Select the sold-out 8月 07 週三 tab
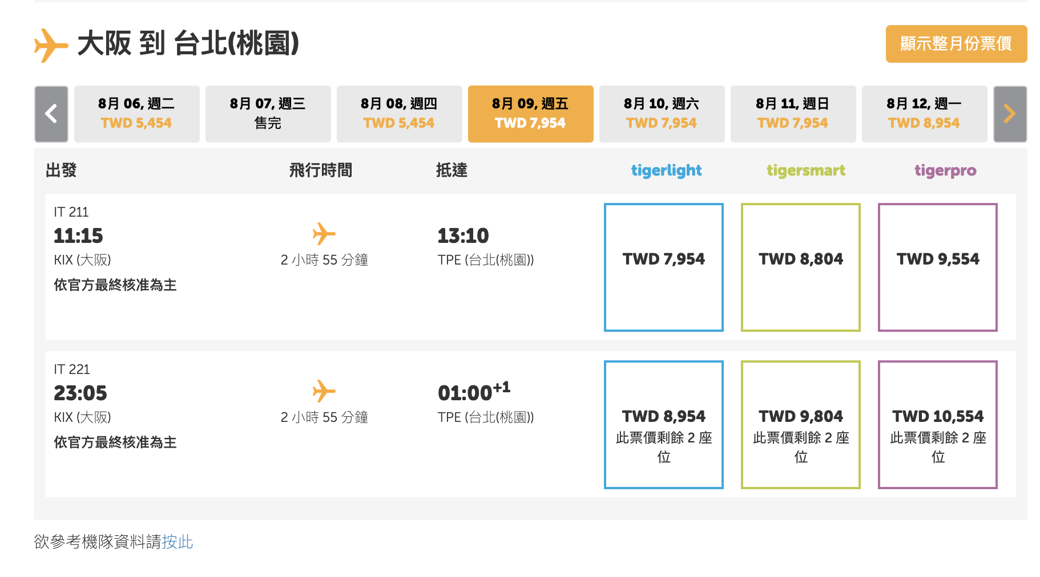 point(268,114)
